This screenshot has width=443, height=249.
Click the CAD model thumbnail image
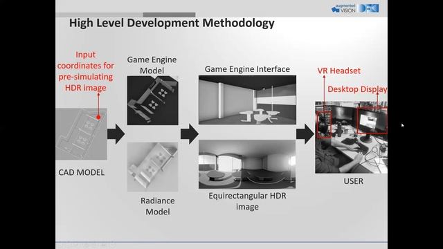(82, 134)
